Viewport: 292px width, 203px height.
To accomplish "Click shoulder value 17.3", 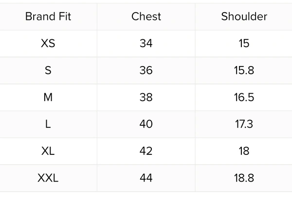I will 244,124.
